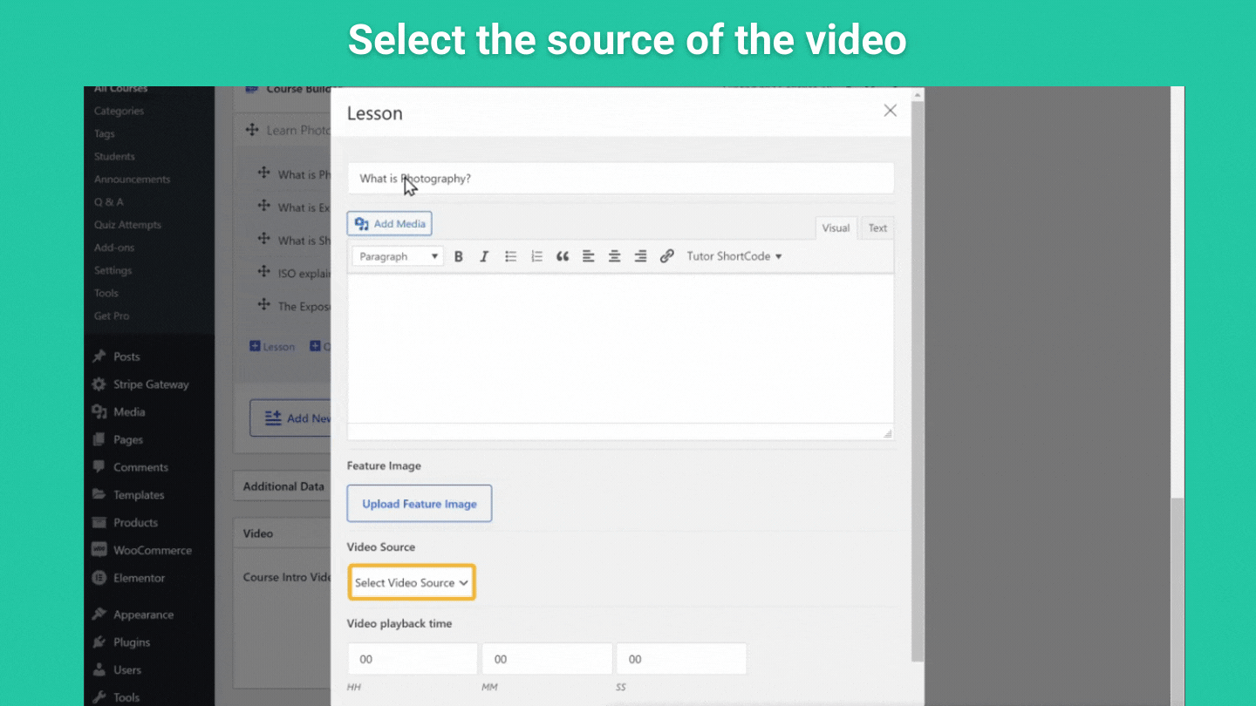Open the Paragraph format dropdown
The height and width of the screenshot is (706, 1256).
pos(398,256)
